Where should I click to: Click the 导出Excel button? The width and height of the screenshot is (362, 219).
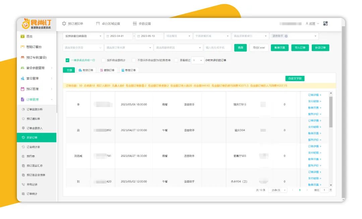[x=259, y=48]
